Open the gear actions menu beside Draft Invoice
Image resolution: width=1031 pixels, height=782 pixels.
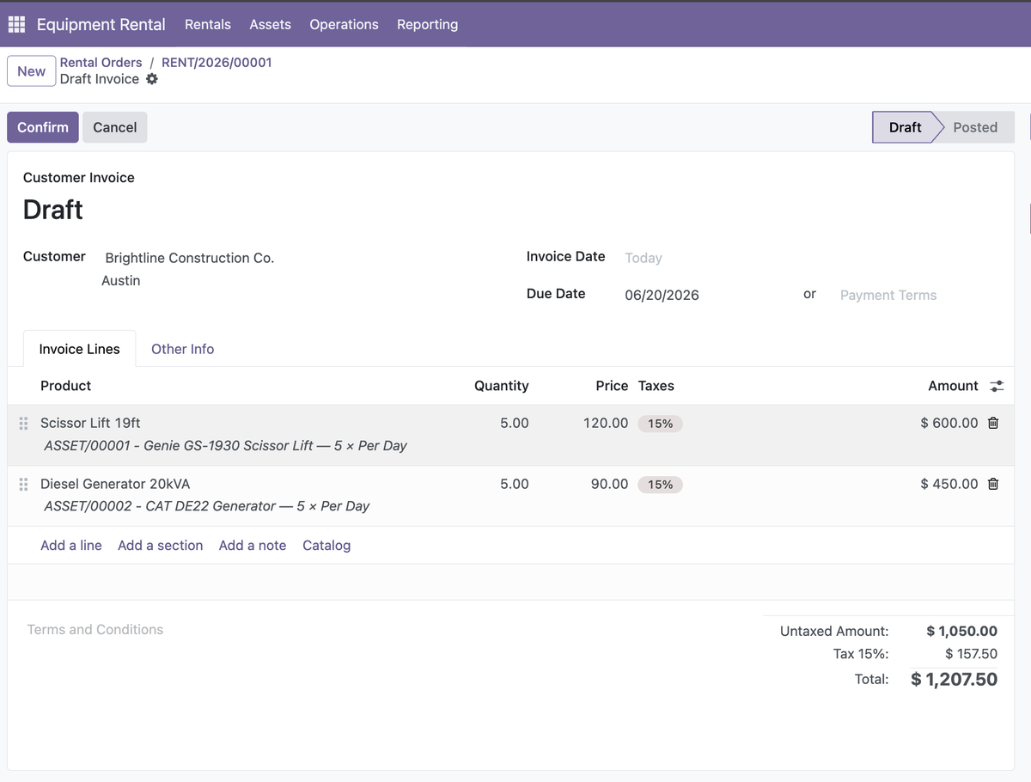pyautogui.click(x=152, y=79)
